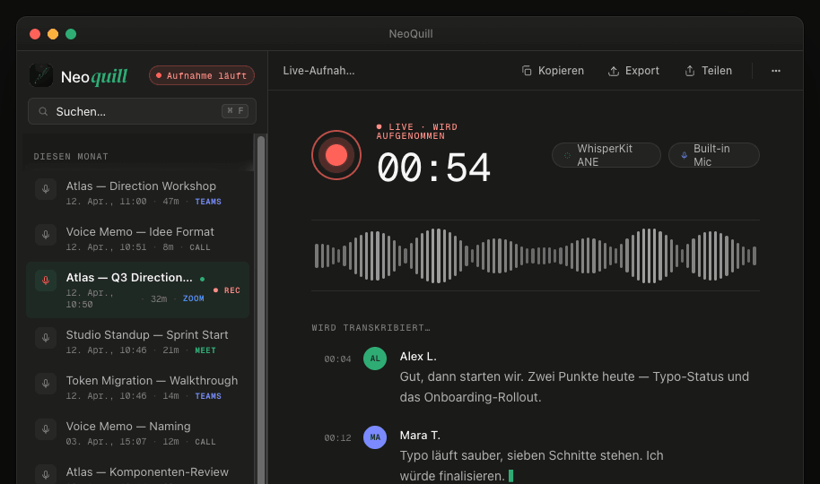Click the sidebar list scrollbar
Screen dimensions: 820x484
click(x=261, y=308)
